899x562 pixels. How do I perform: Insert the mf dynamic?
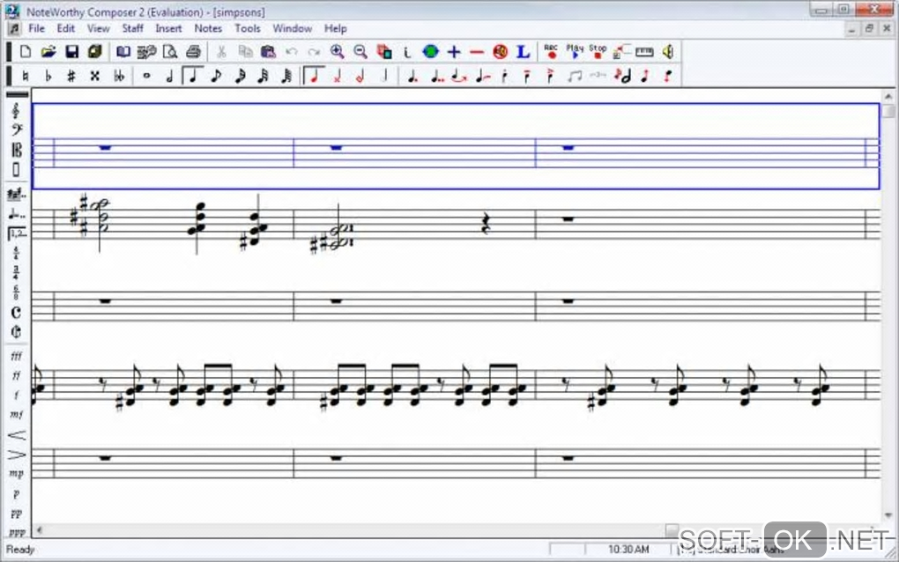coord(16,414)
